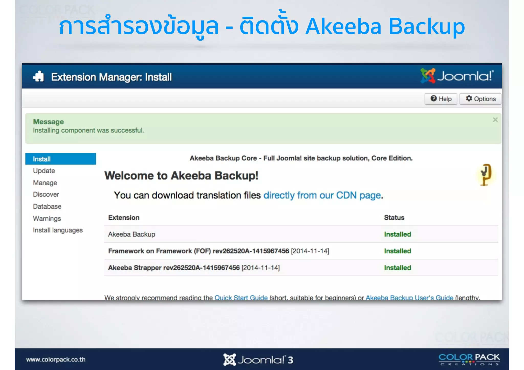Open the Quick Start Guide link
This screenshot has height=370, width=524.
[x=241, y=297]
